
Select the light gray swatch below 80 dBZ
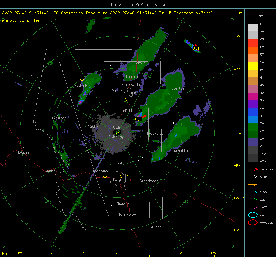[x=253, y=28]
